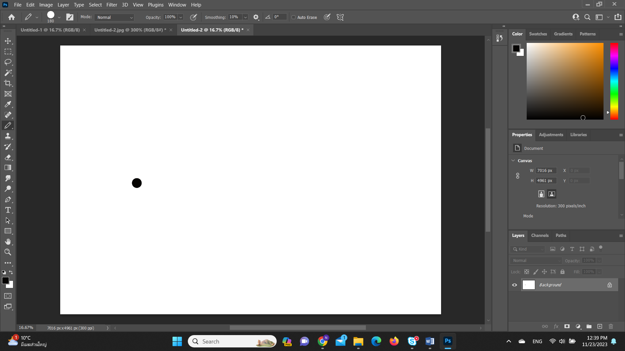Select the Crop tool
The image size is (625, 351).
[x=8, y=83]
